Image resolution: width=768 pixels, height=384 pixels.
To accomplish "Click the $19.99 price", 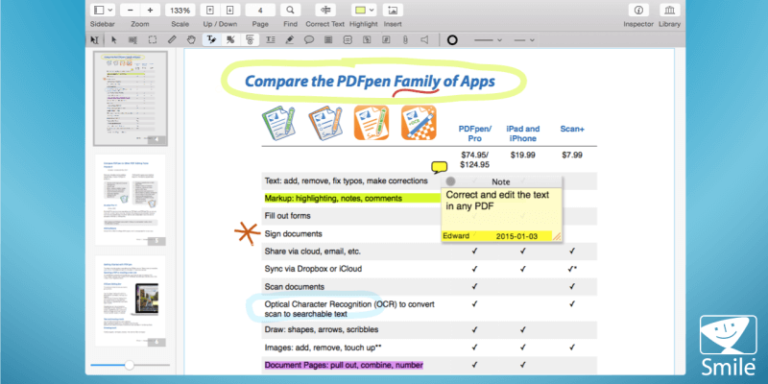I will tap(523, 156).
